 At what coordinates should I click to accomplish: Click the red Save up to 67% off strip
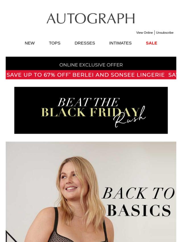[91, 75]
